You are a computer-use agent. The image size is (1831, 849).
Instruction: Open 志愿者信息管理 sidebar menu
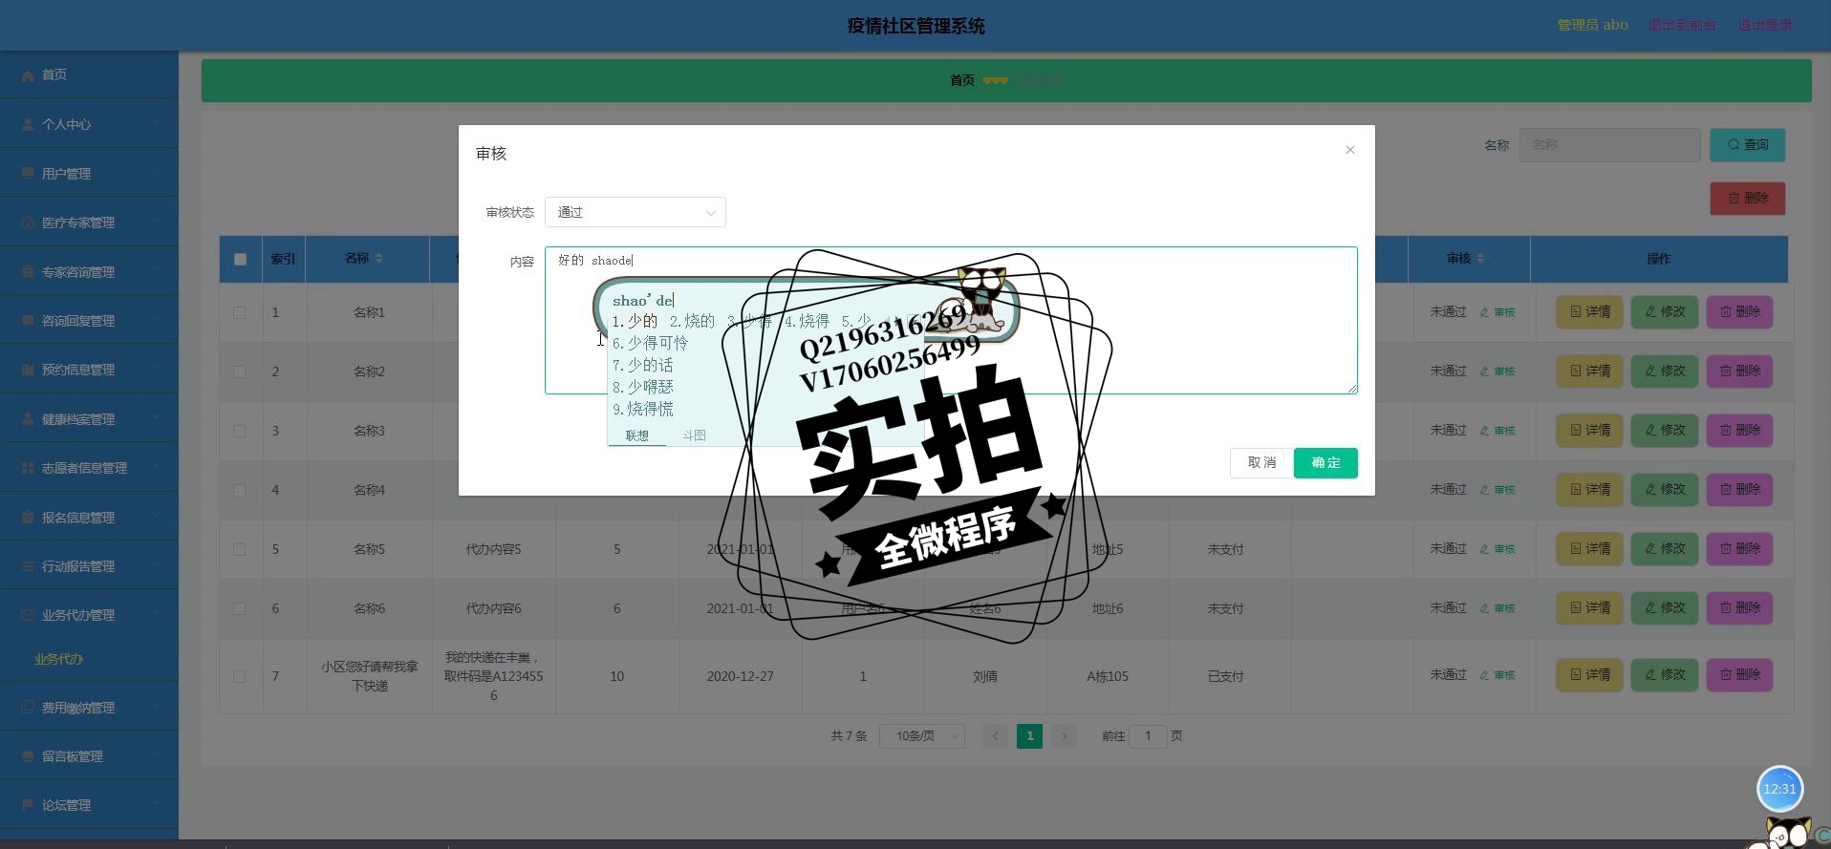(x=89, y=468)
